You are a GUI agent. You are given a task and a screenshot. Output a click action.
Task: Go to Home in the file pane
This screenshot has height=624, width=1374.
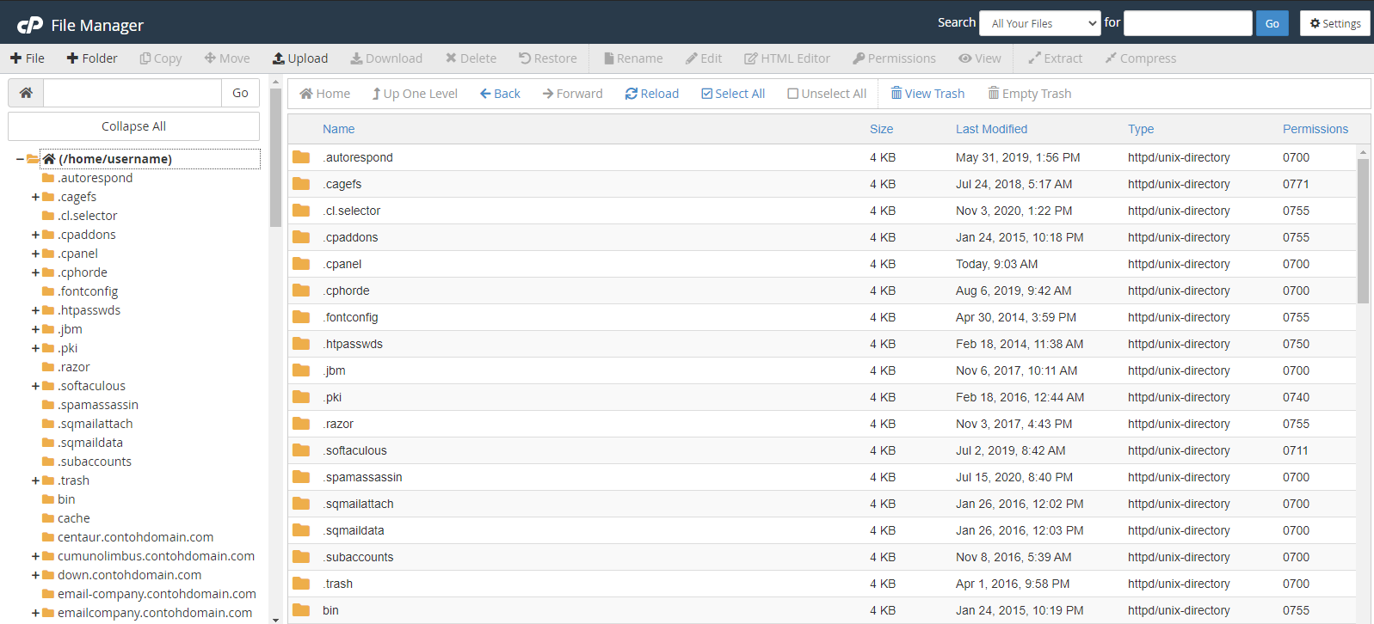click(x=324, y=94)
